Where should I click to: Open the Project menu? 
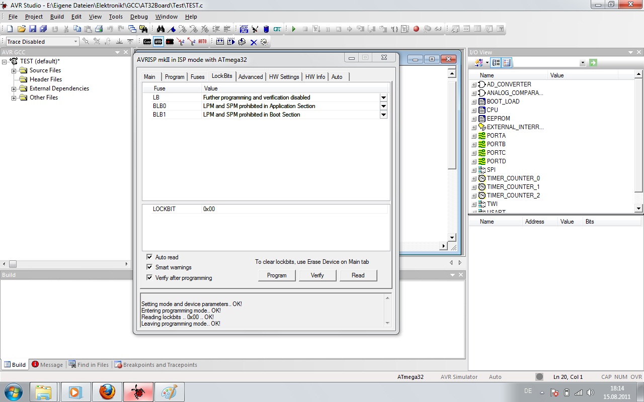tap(34, 17)
